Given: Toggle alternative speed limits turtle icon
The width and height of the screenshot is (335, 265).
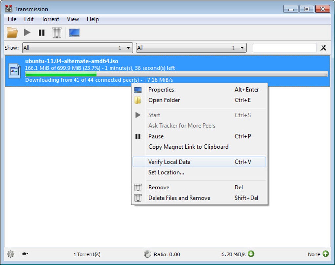Looking at the screenshot, I should [25, 254].
